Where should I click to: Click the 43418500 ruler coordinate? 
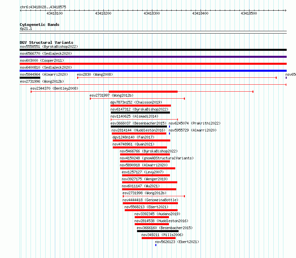click(x=249, y=13)
